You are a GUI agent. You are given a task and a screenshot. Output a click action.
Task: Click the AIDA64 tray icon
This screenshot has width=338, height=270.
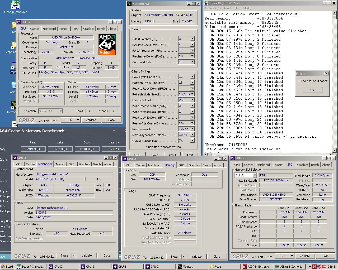[x=314, y=267]
